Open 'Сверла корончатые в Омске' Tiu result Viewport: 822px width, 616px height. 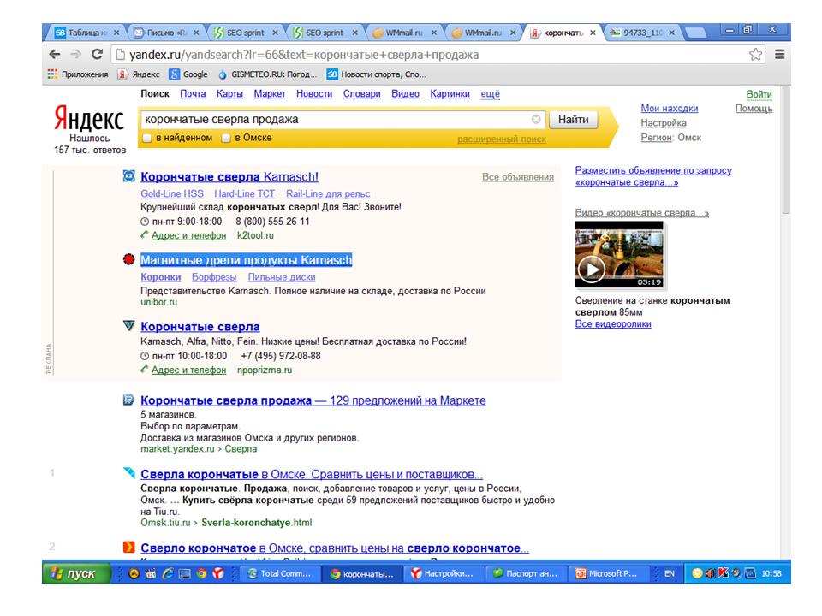click(312, 475)
